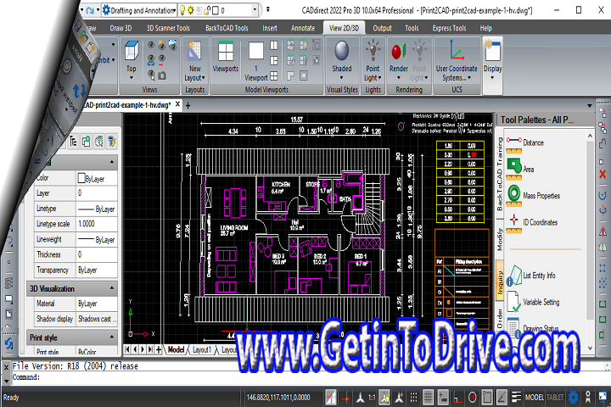Image resolution: width=611 pixels, height=407 pixels.
Task: Click the camera icon in Views group
Action: [162, 75]
